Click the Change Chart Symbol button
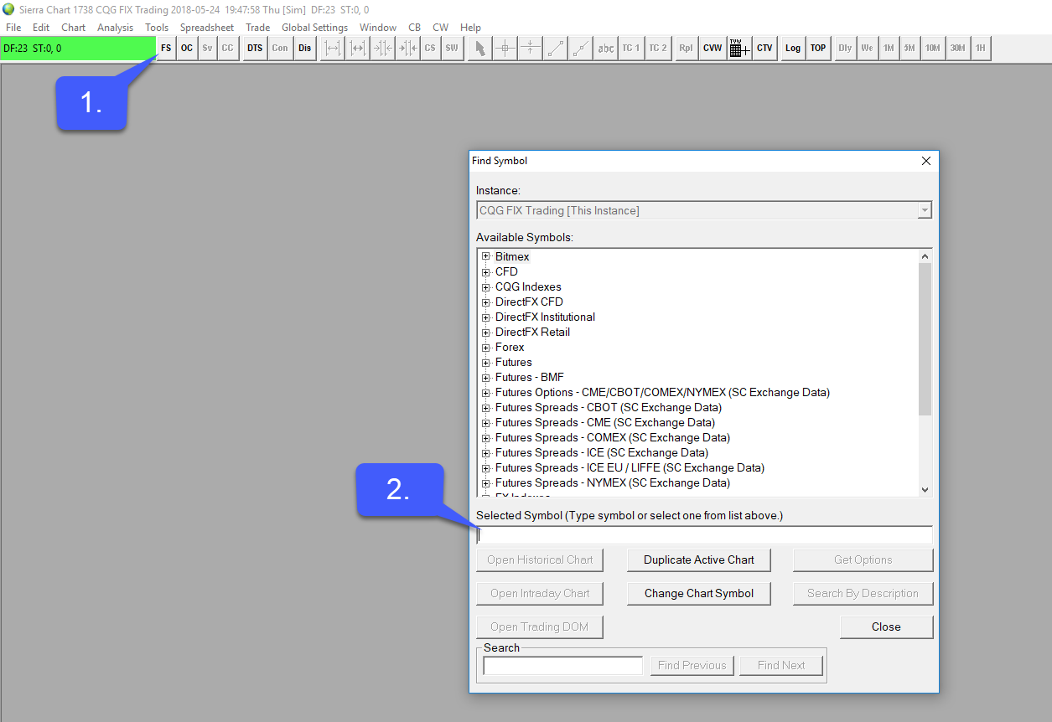 pos(699,594)
